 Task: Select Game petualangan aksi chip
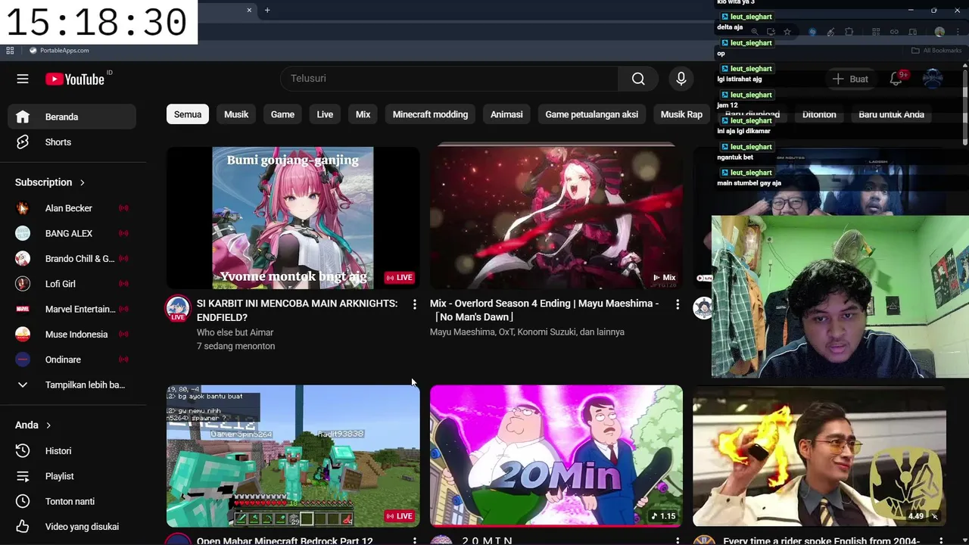(592, 114)
